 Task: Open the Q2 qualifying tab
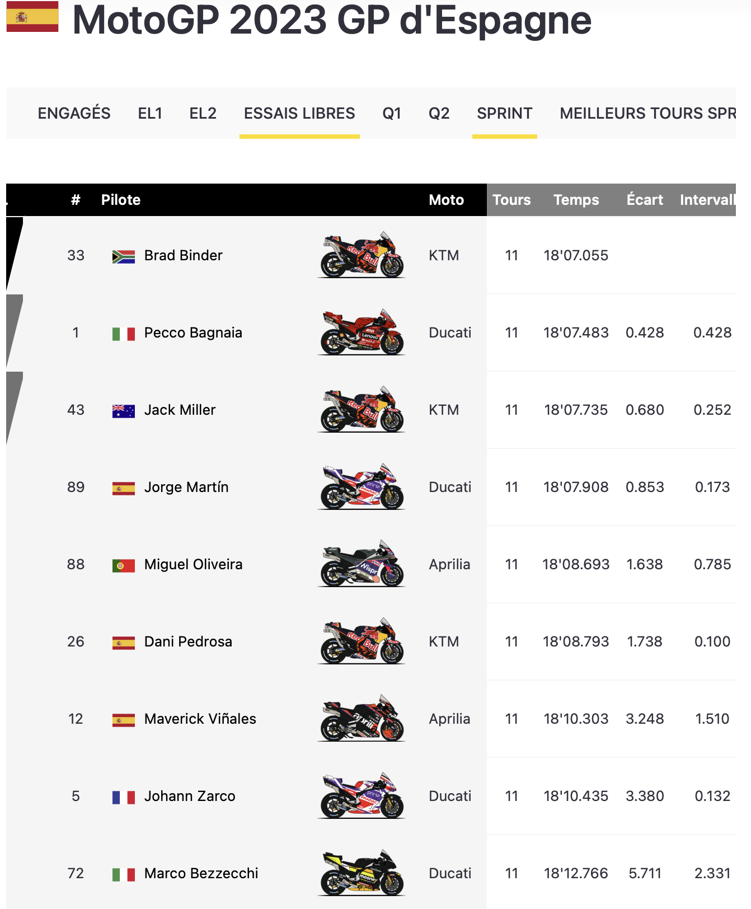tap(439, 113)
